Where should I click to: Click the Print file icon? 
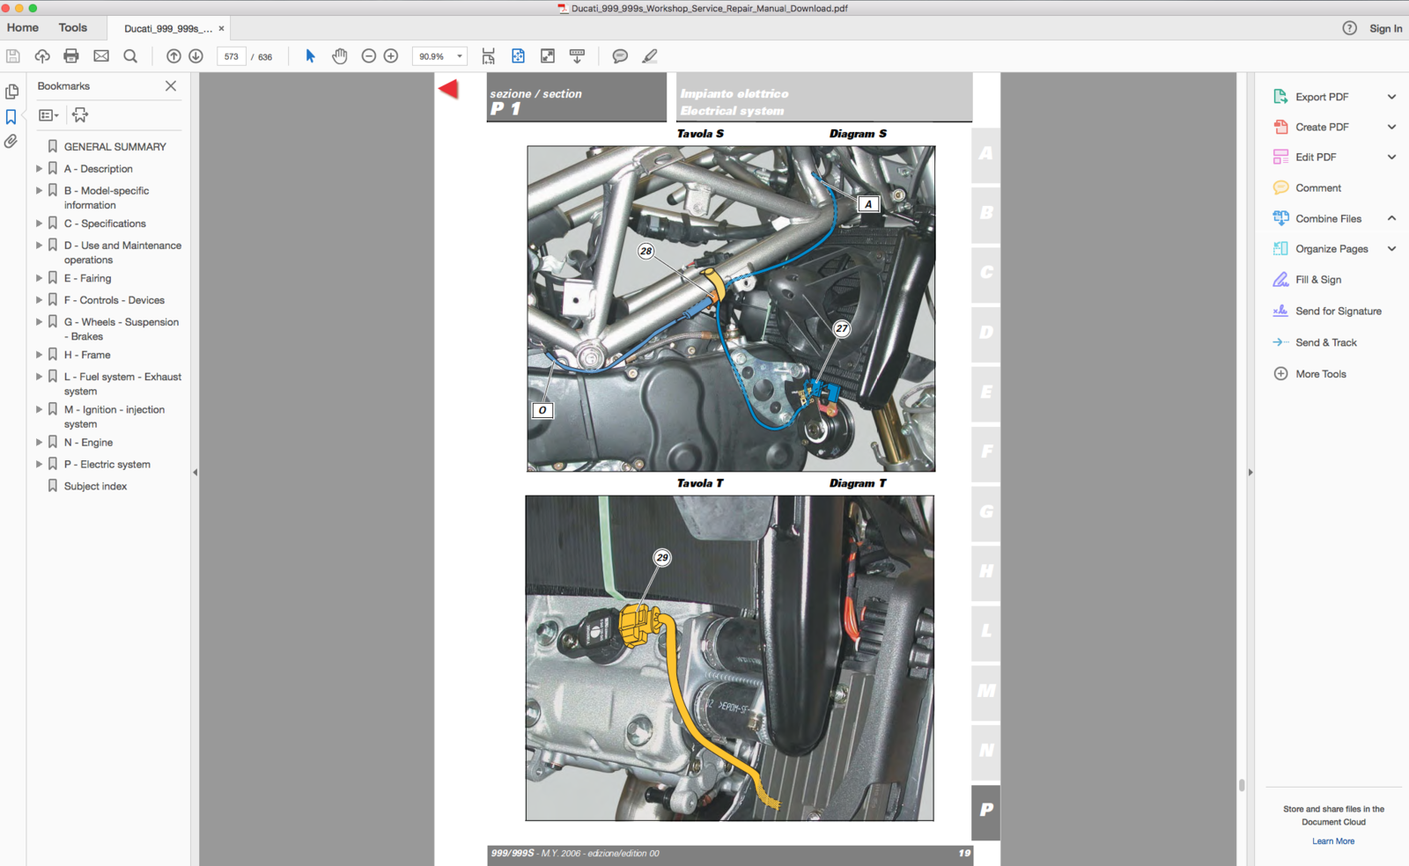click(x=71, y=56)
